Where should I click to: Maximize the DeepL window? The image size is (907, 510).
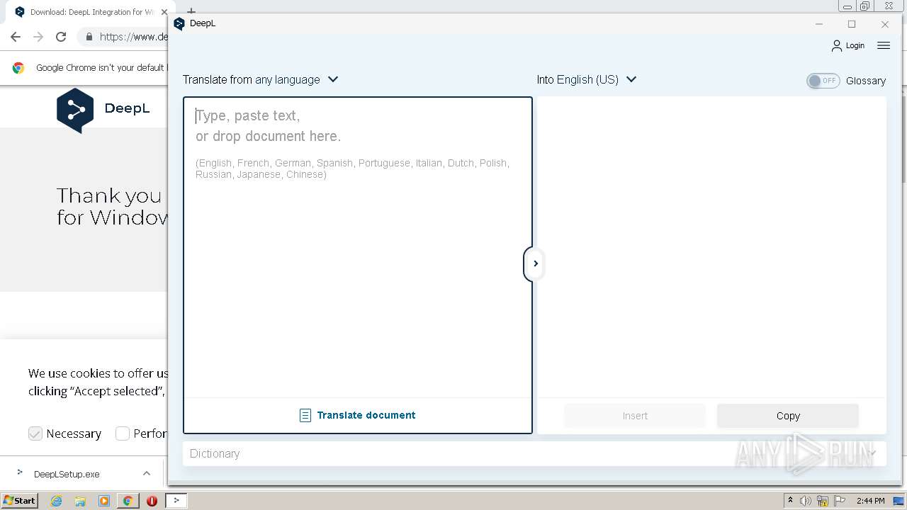(x=852, y=24)
